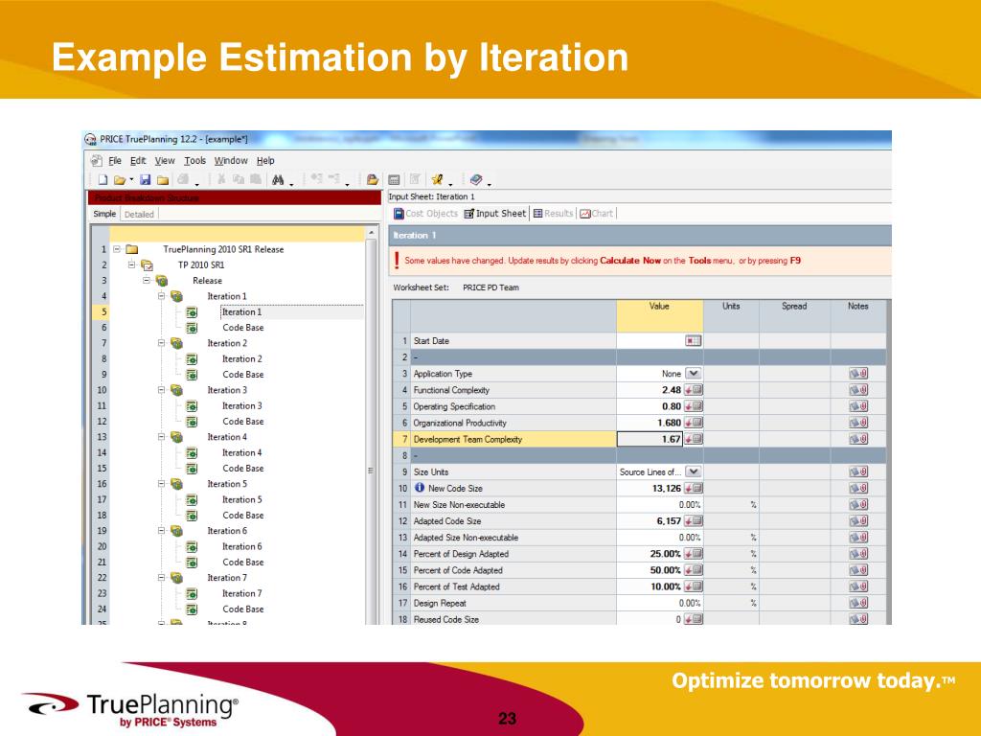Collapse the TruePlanning 2010 SR1 Release node
The image size is (981, 736).
point(116,249)
